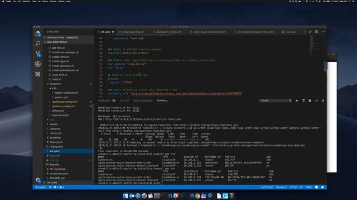Screen dimensions: 357x200
Task: Open install-minio.sh in the explorer
Action: 61,57
